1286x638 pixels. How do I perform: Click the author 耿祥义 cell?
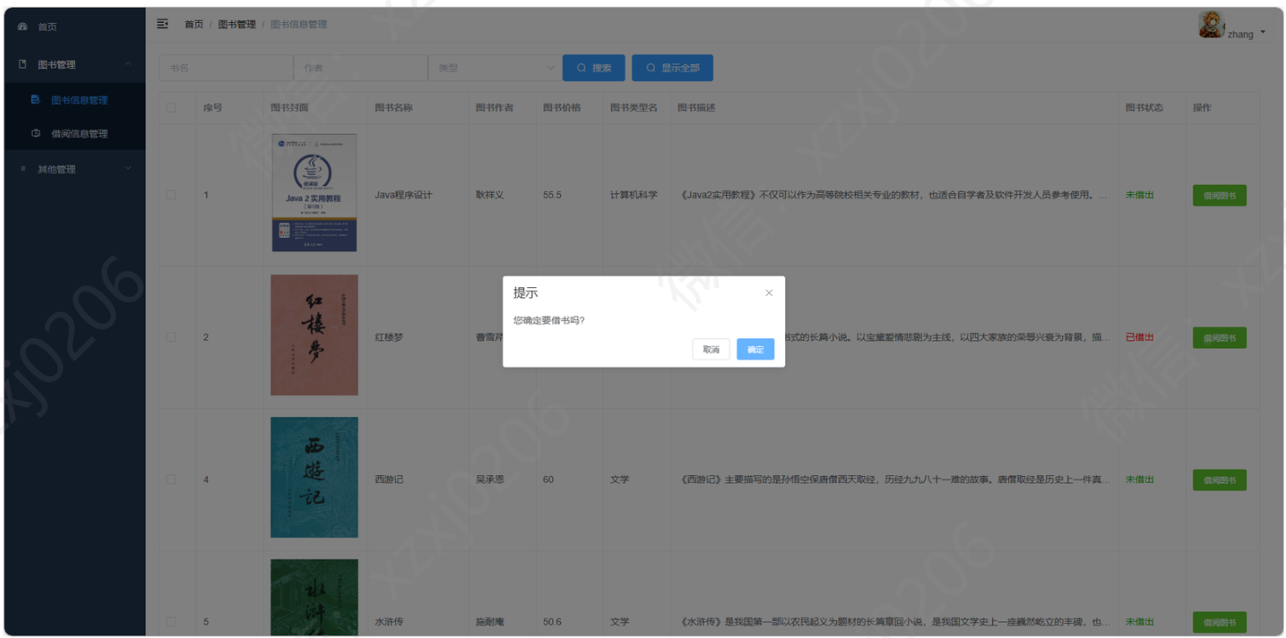point(490,195)
